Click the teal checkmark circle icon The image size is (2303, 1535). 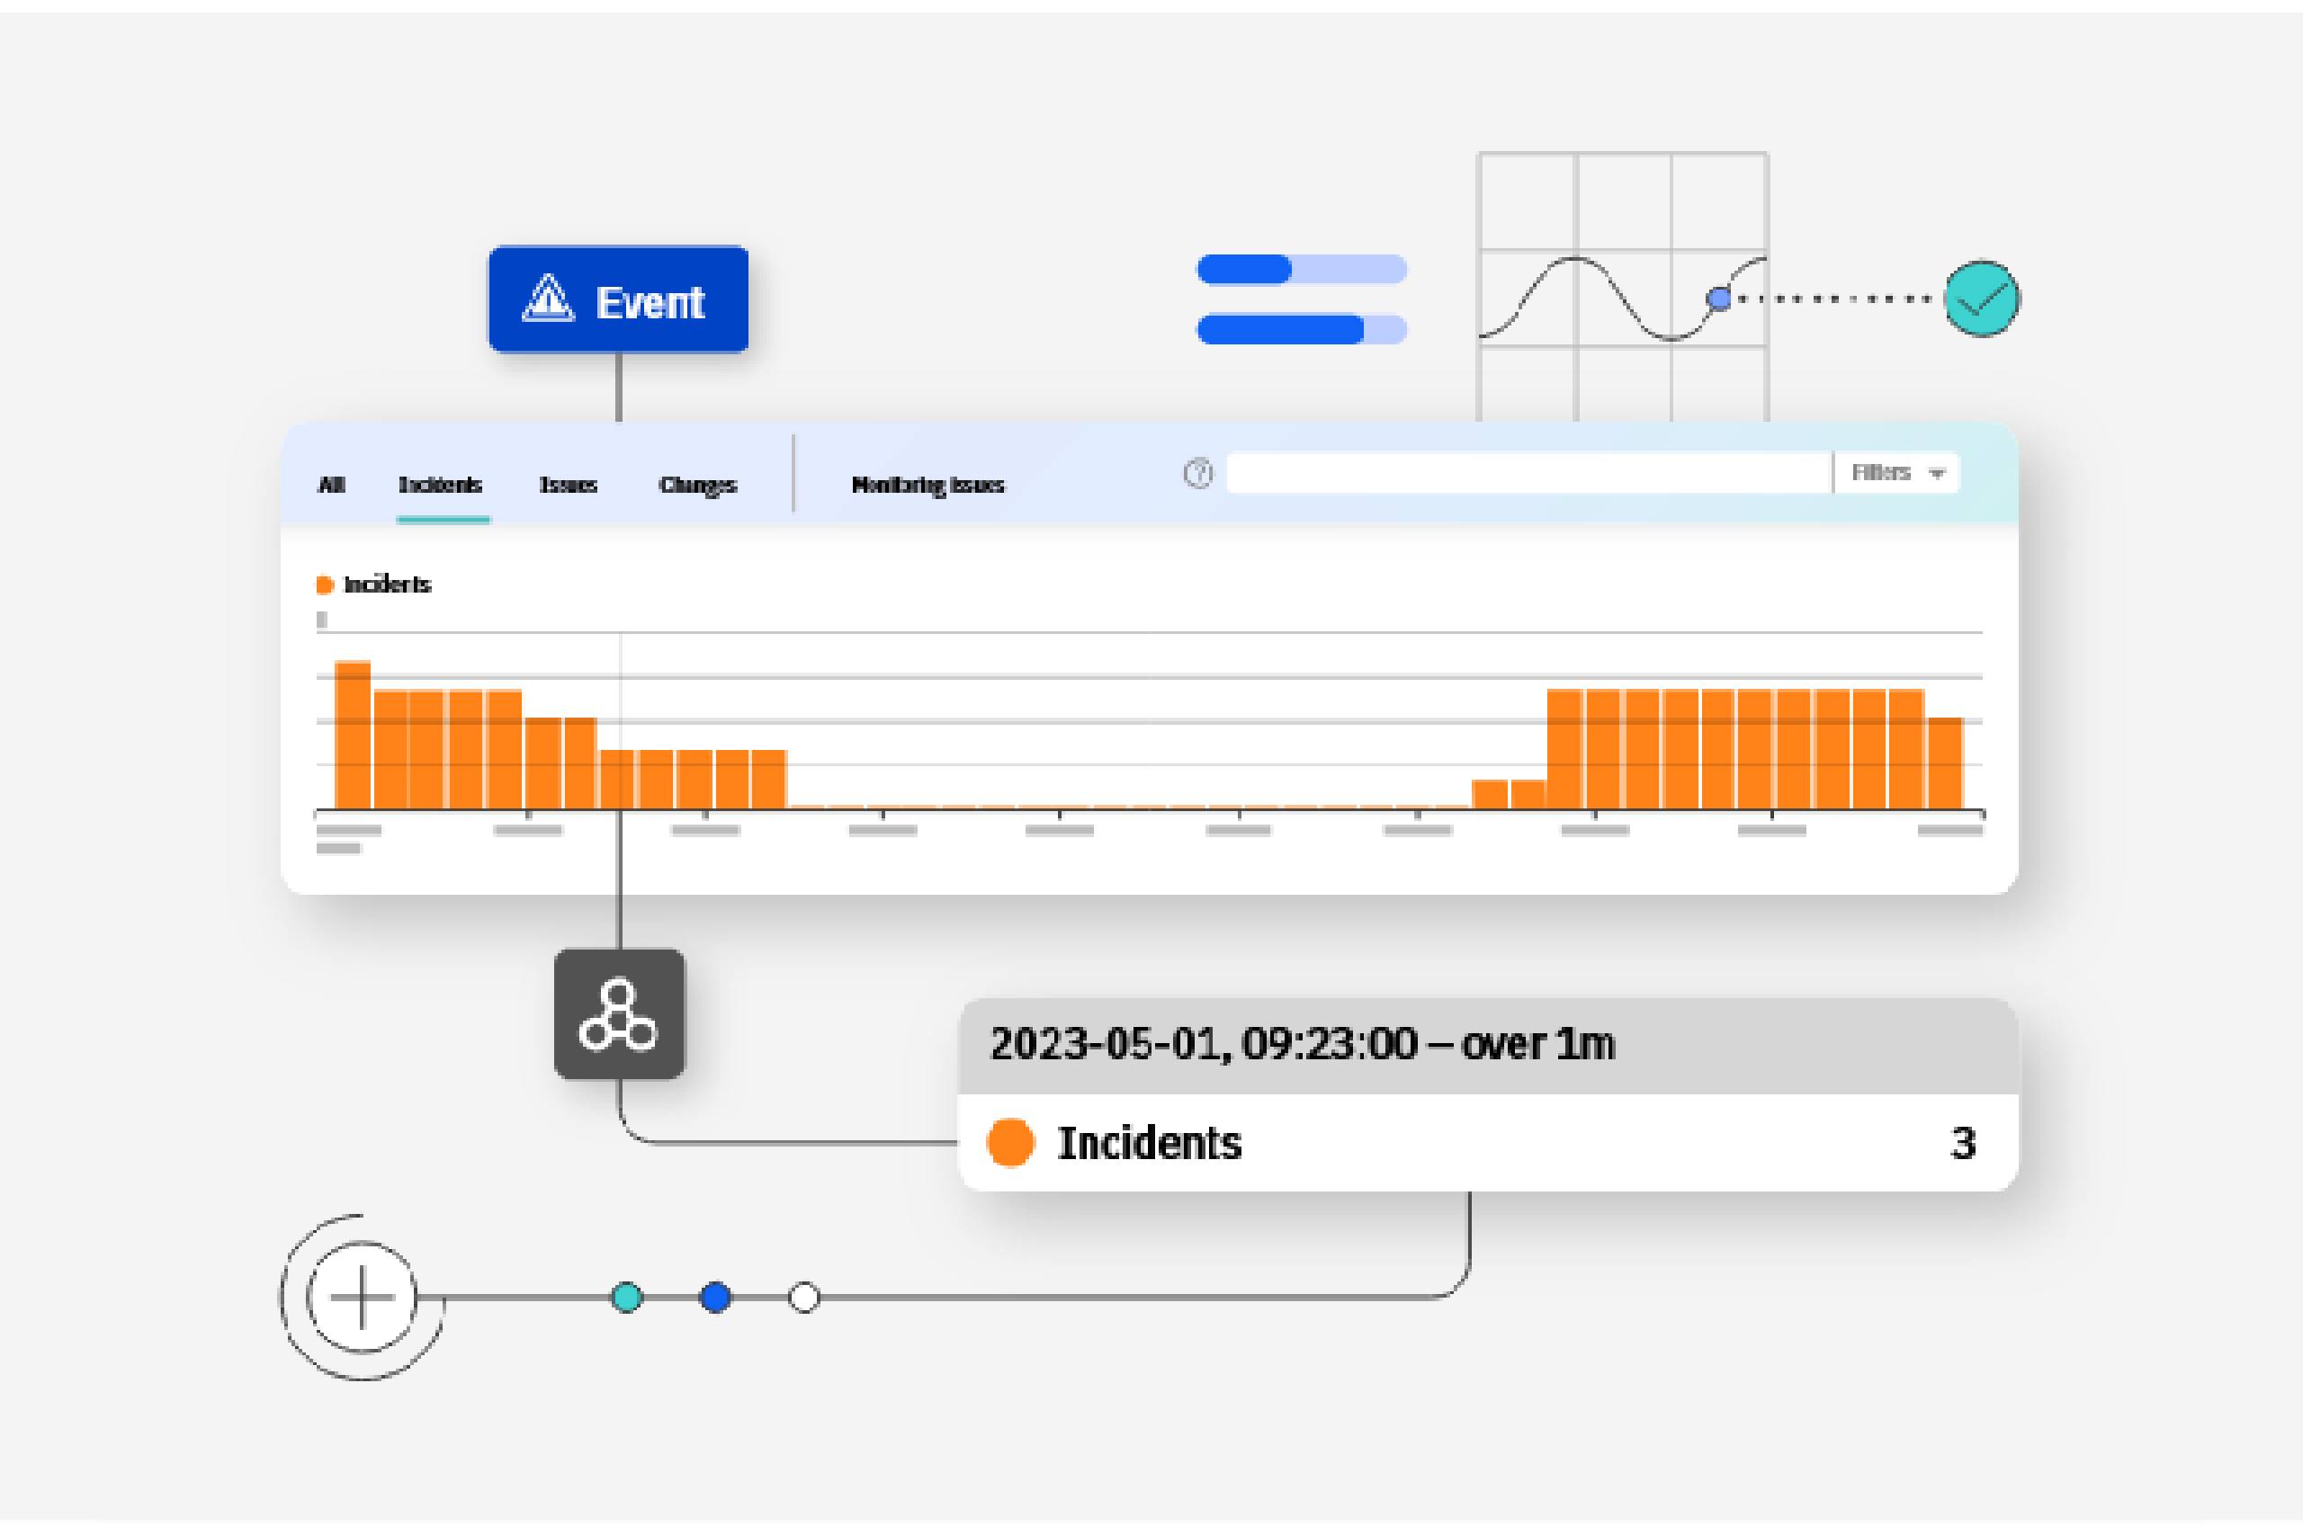click(1981, 299)
